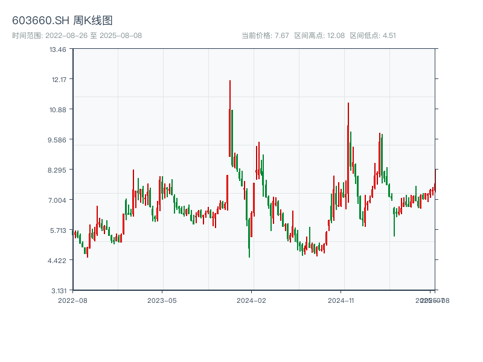Click the y-axis value 10.88

57,110
